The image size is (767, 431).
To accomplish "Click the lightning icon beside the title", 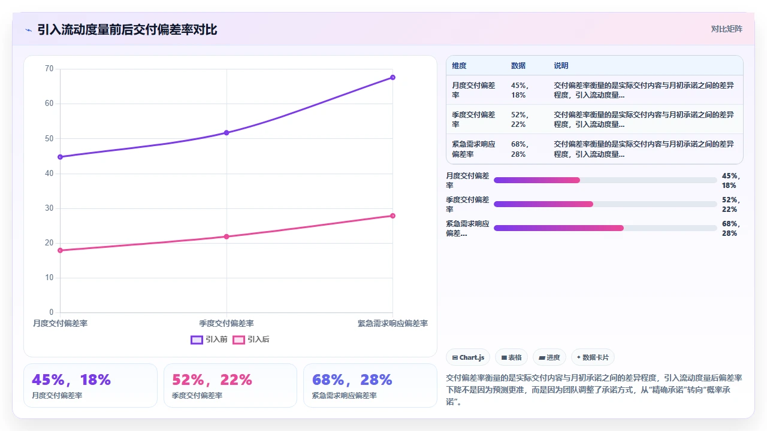I will [28, 30].
